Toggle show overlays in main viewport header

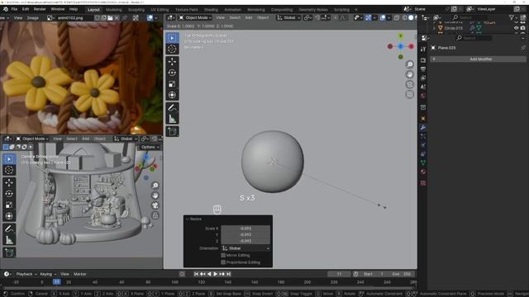tap(383, 17)
